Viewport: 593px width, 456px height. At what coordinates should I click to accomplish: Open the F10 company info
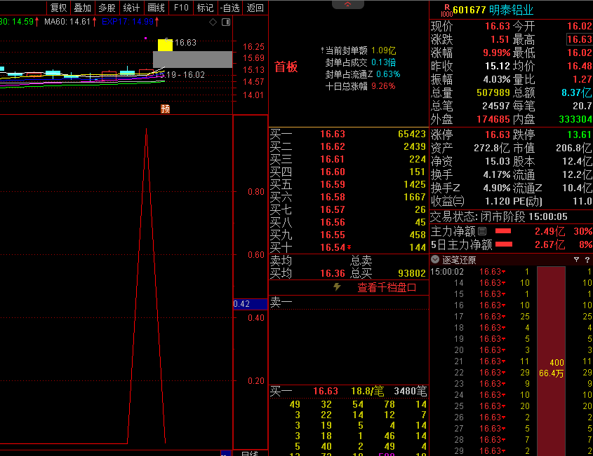[181, 8]
